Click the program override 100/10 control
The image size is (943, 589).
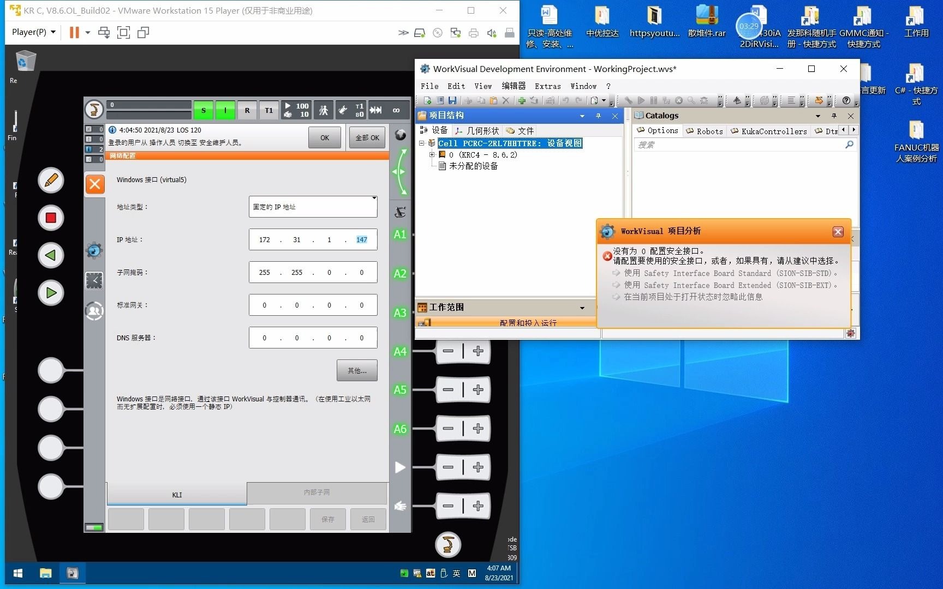(297, 110)
